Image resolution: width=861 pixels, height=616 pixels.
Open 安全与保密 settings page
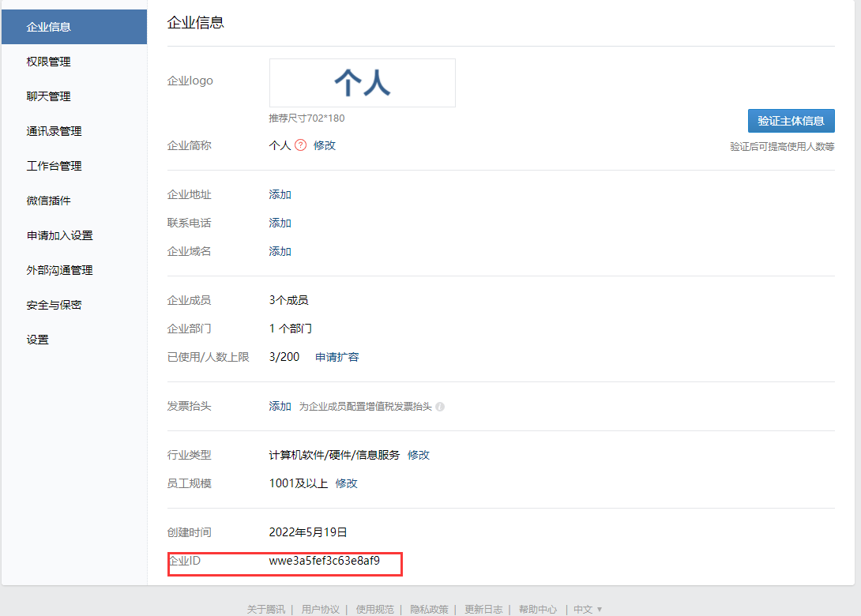click(54, 305)
